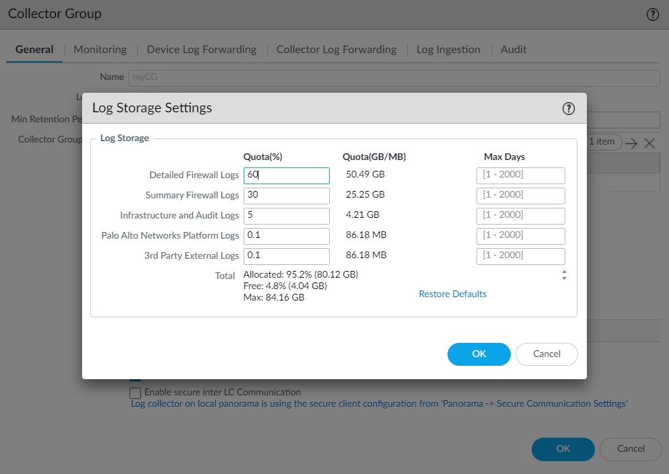
Task: Click the Restore Defaults link
Action: 452,294
